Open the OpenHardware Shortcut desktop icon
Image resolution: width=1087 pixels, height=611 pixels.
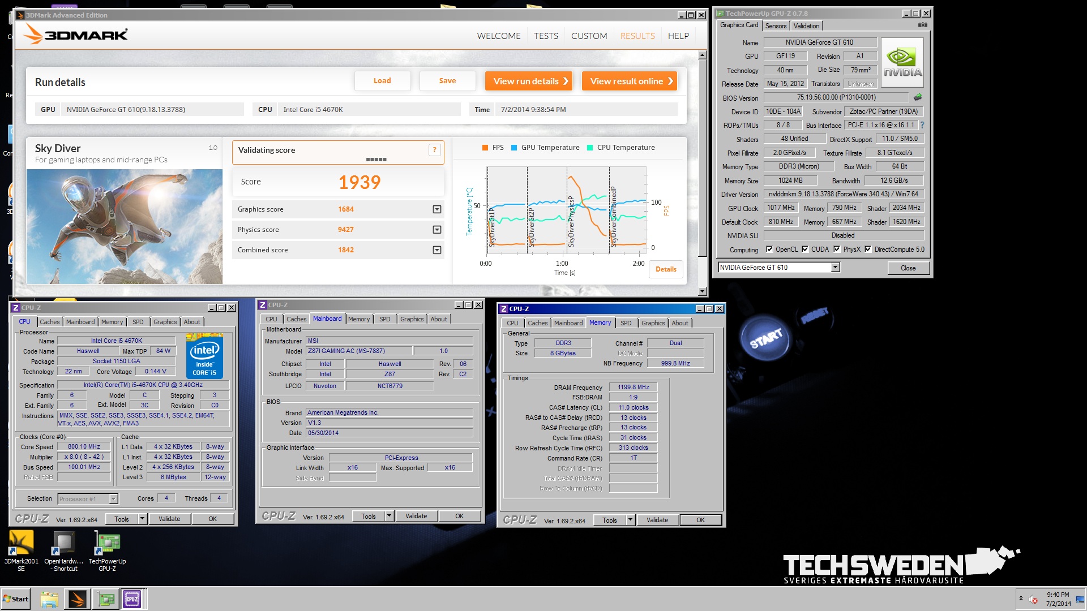point(63,550)
